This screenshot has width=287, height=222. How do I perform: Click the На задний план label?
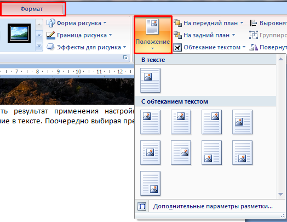206,35
